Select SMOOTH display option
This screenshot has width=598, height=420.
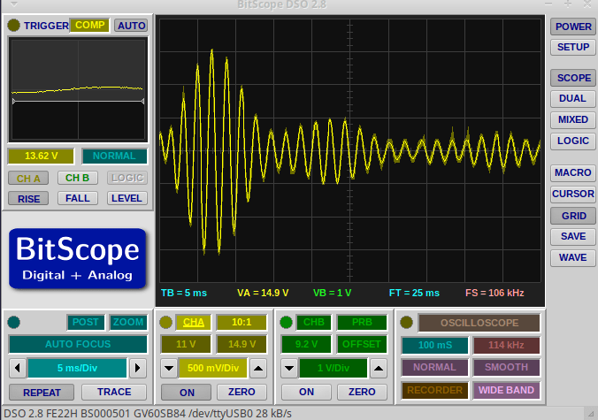click(x=507, y=368)
